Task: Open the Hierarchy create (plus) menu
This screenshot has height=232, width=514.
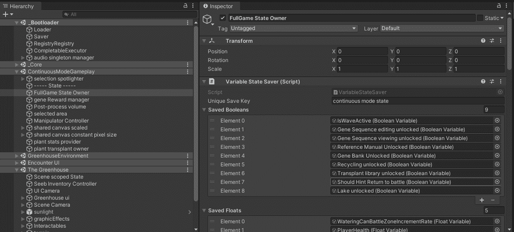Action: pyautogui.click(x=8, y=14)
